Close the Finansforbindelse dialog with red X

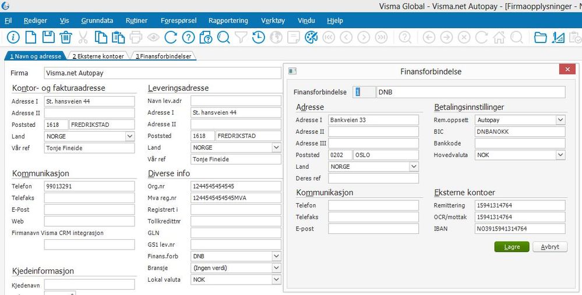567,69
